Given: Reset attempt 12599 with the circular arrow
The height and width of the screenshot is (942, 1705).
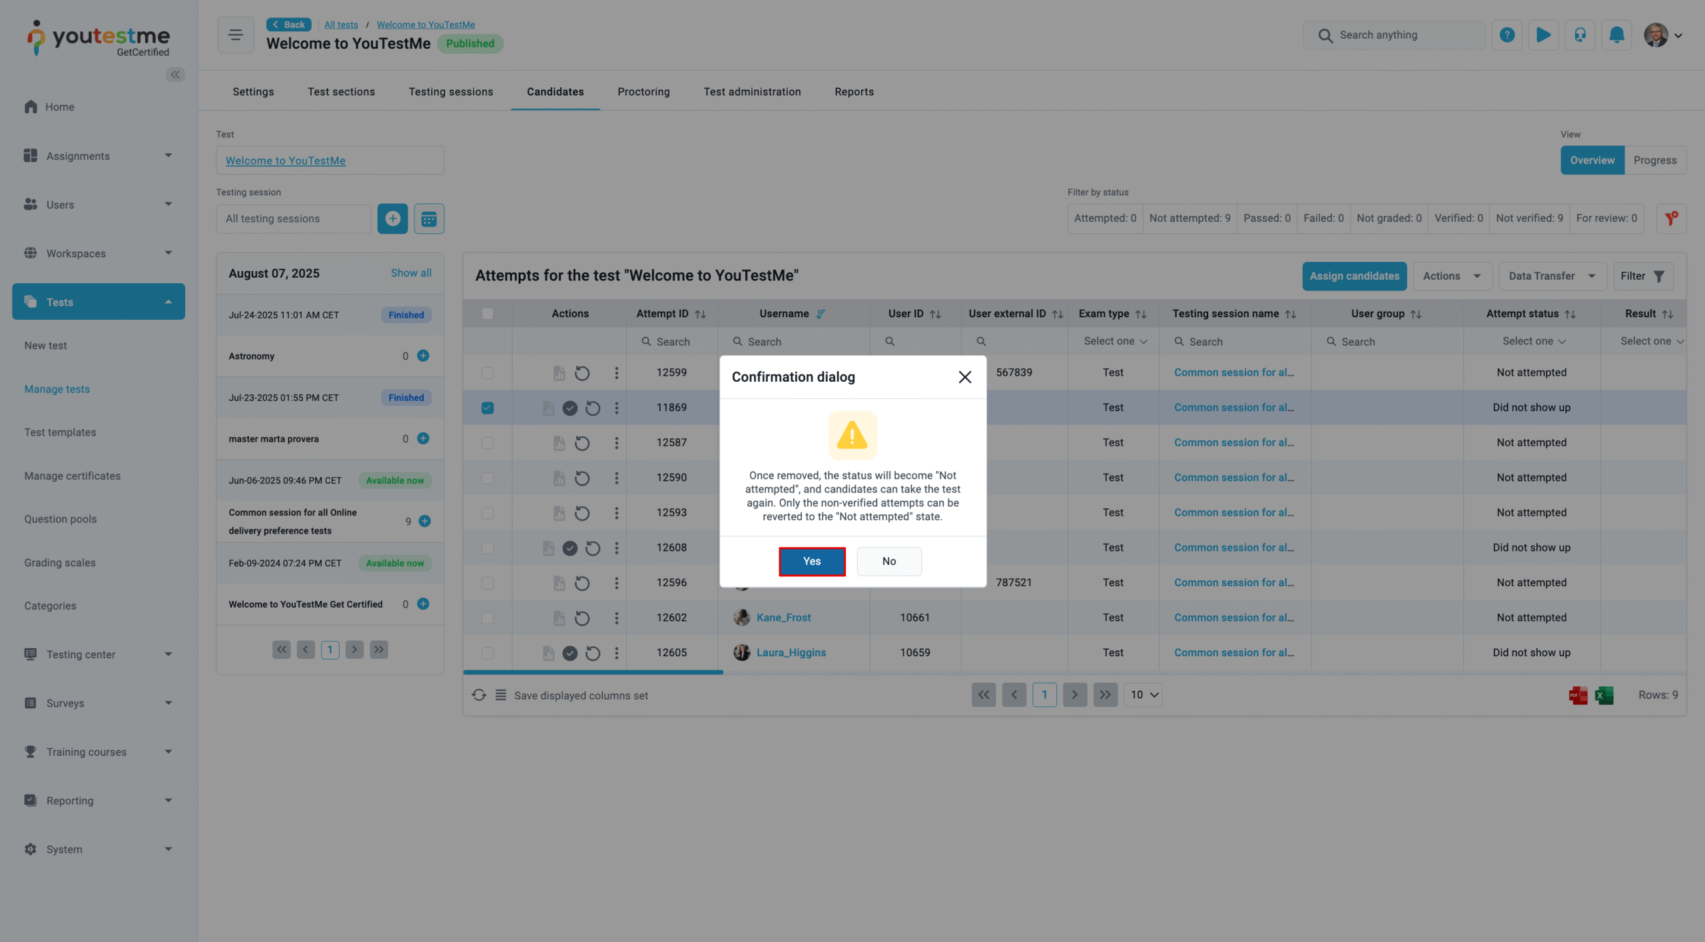Looking at the screenshot, I should click(x=582, y=373).
